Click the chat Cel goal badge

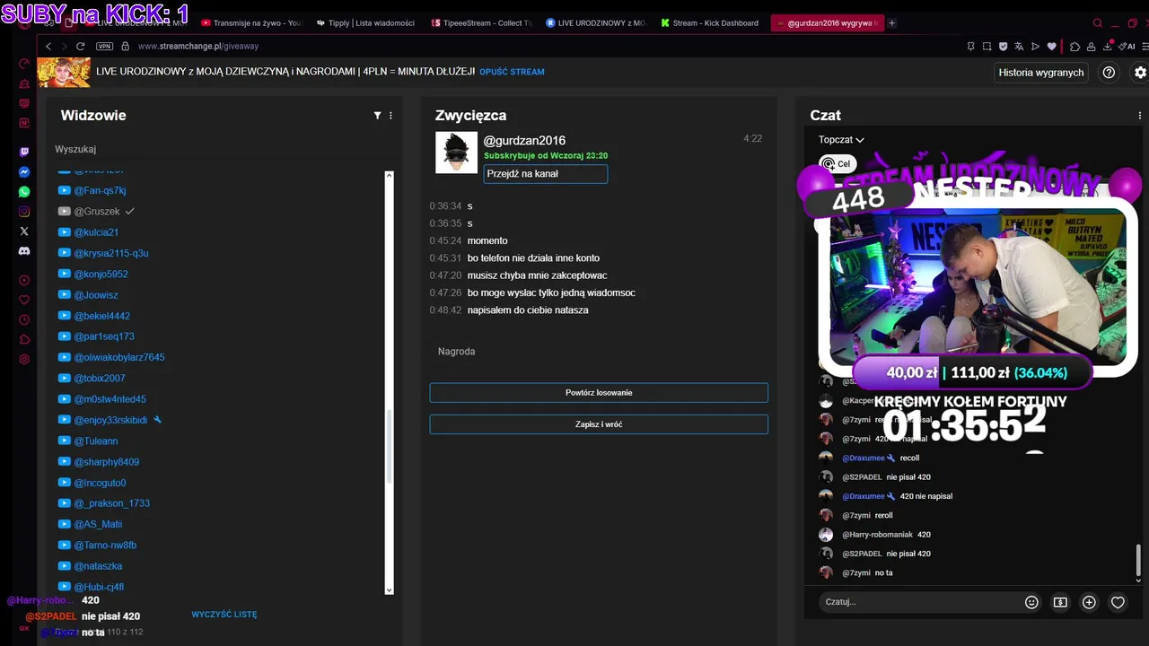(x=837, y=164)
